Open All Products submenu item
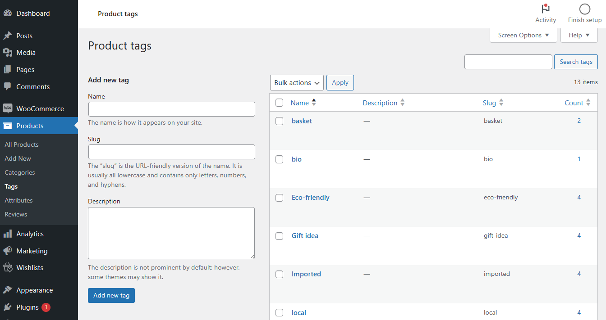This screenshot has width=606, height=320. [22, 144]
